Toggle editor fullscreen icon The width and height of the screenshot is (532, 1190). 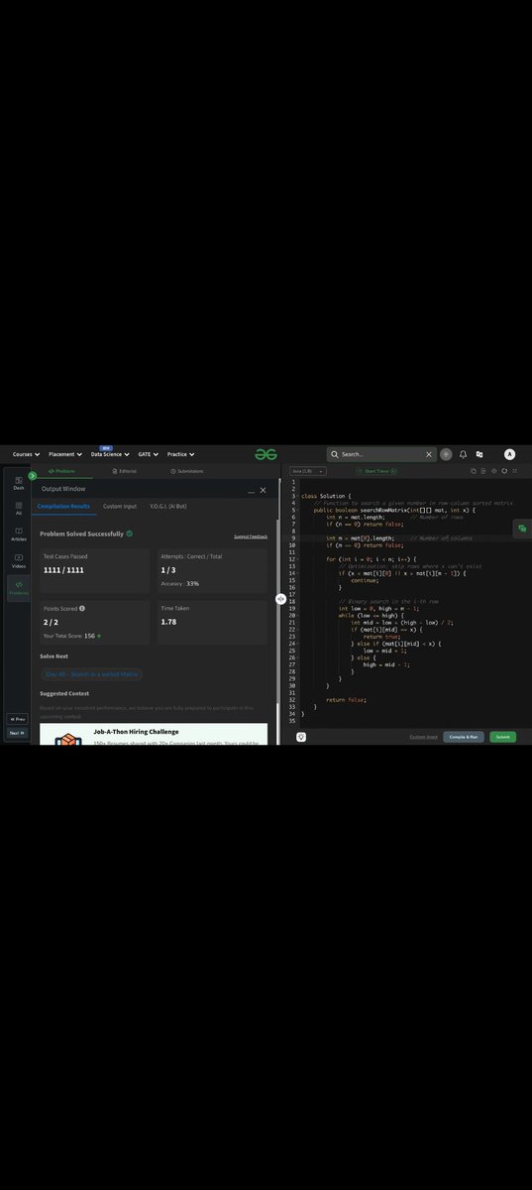(514, 471)
